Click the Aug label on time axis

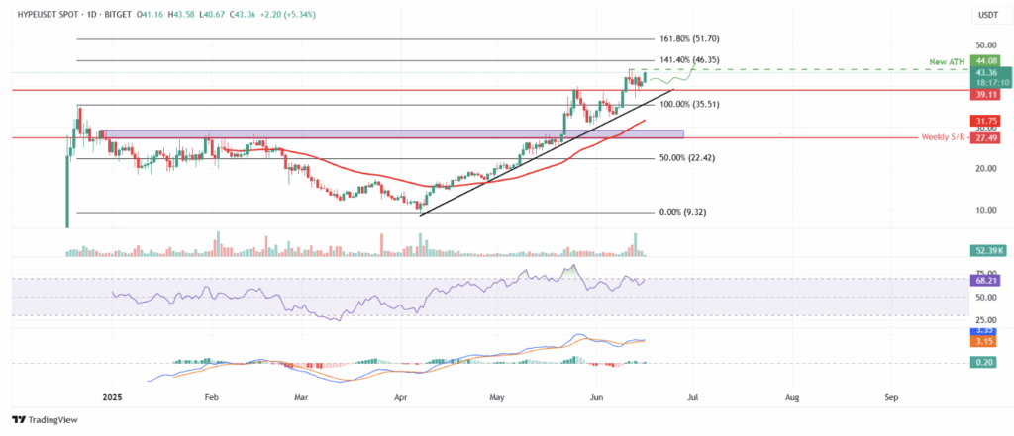pyautogui.click(x=791, y=398)
